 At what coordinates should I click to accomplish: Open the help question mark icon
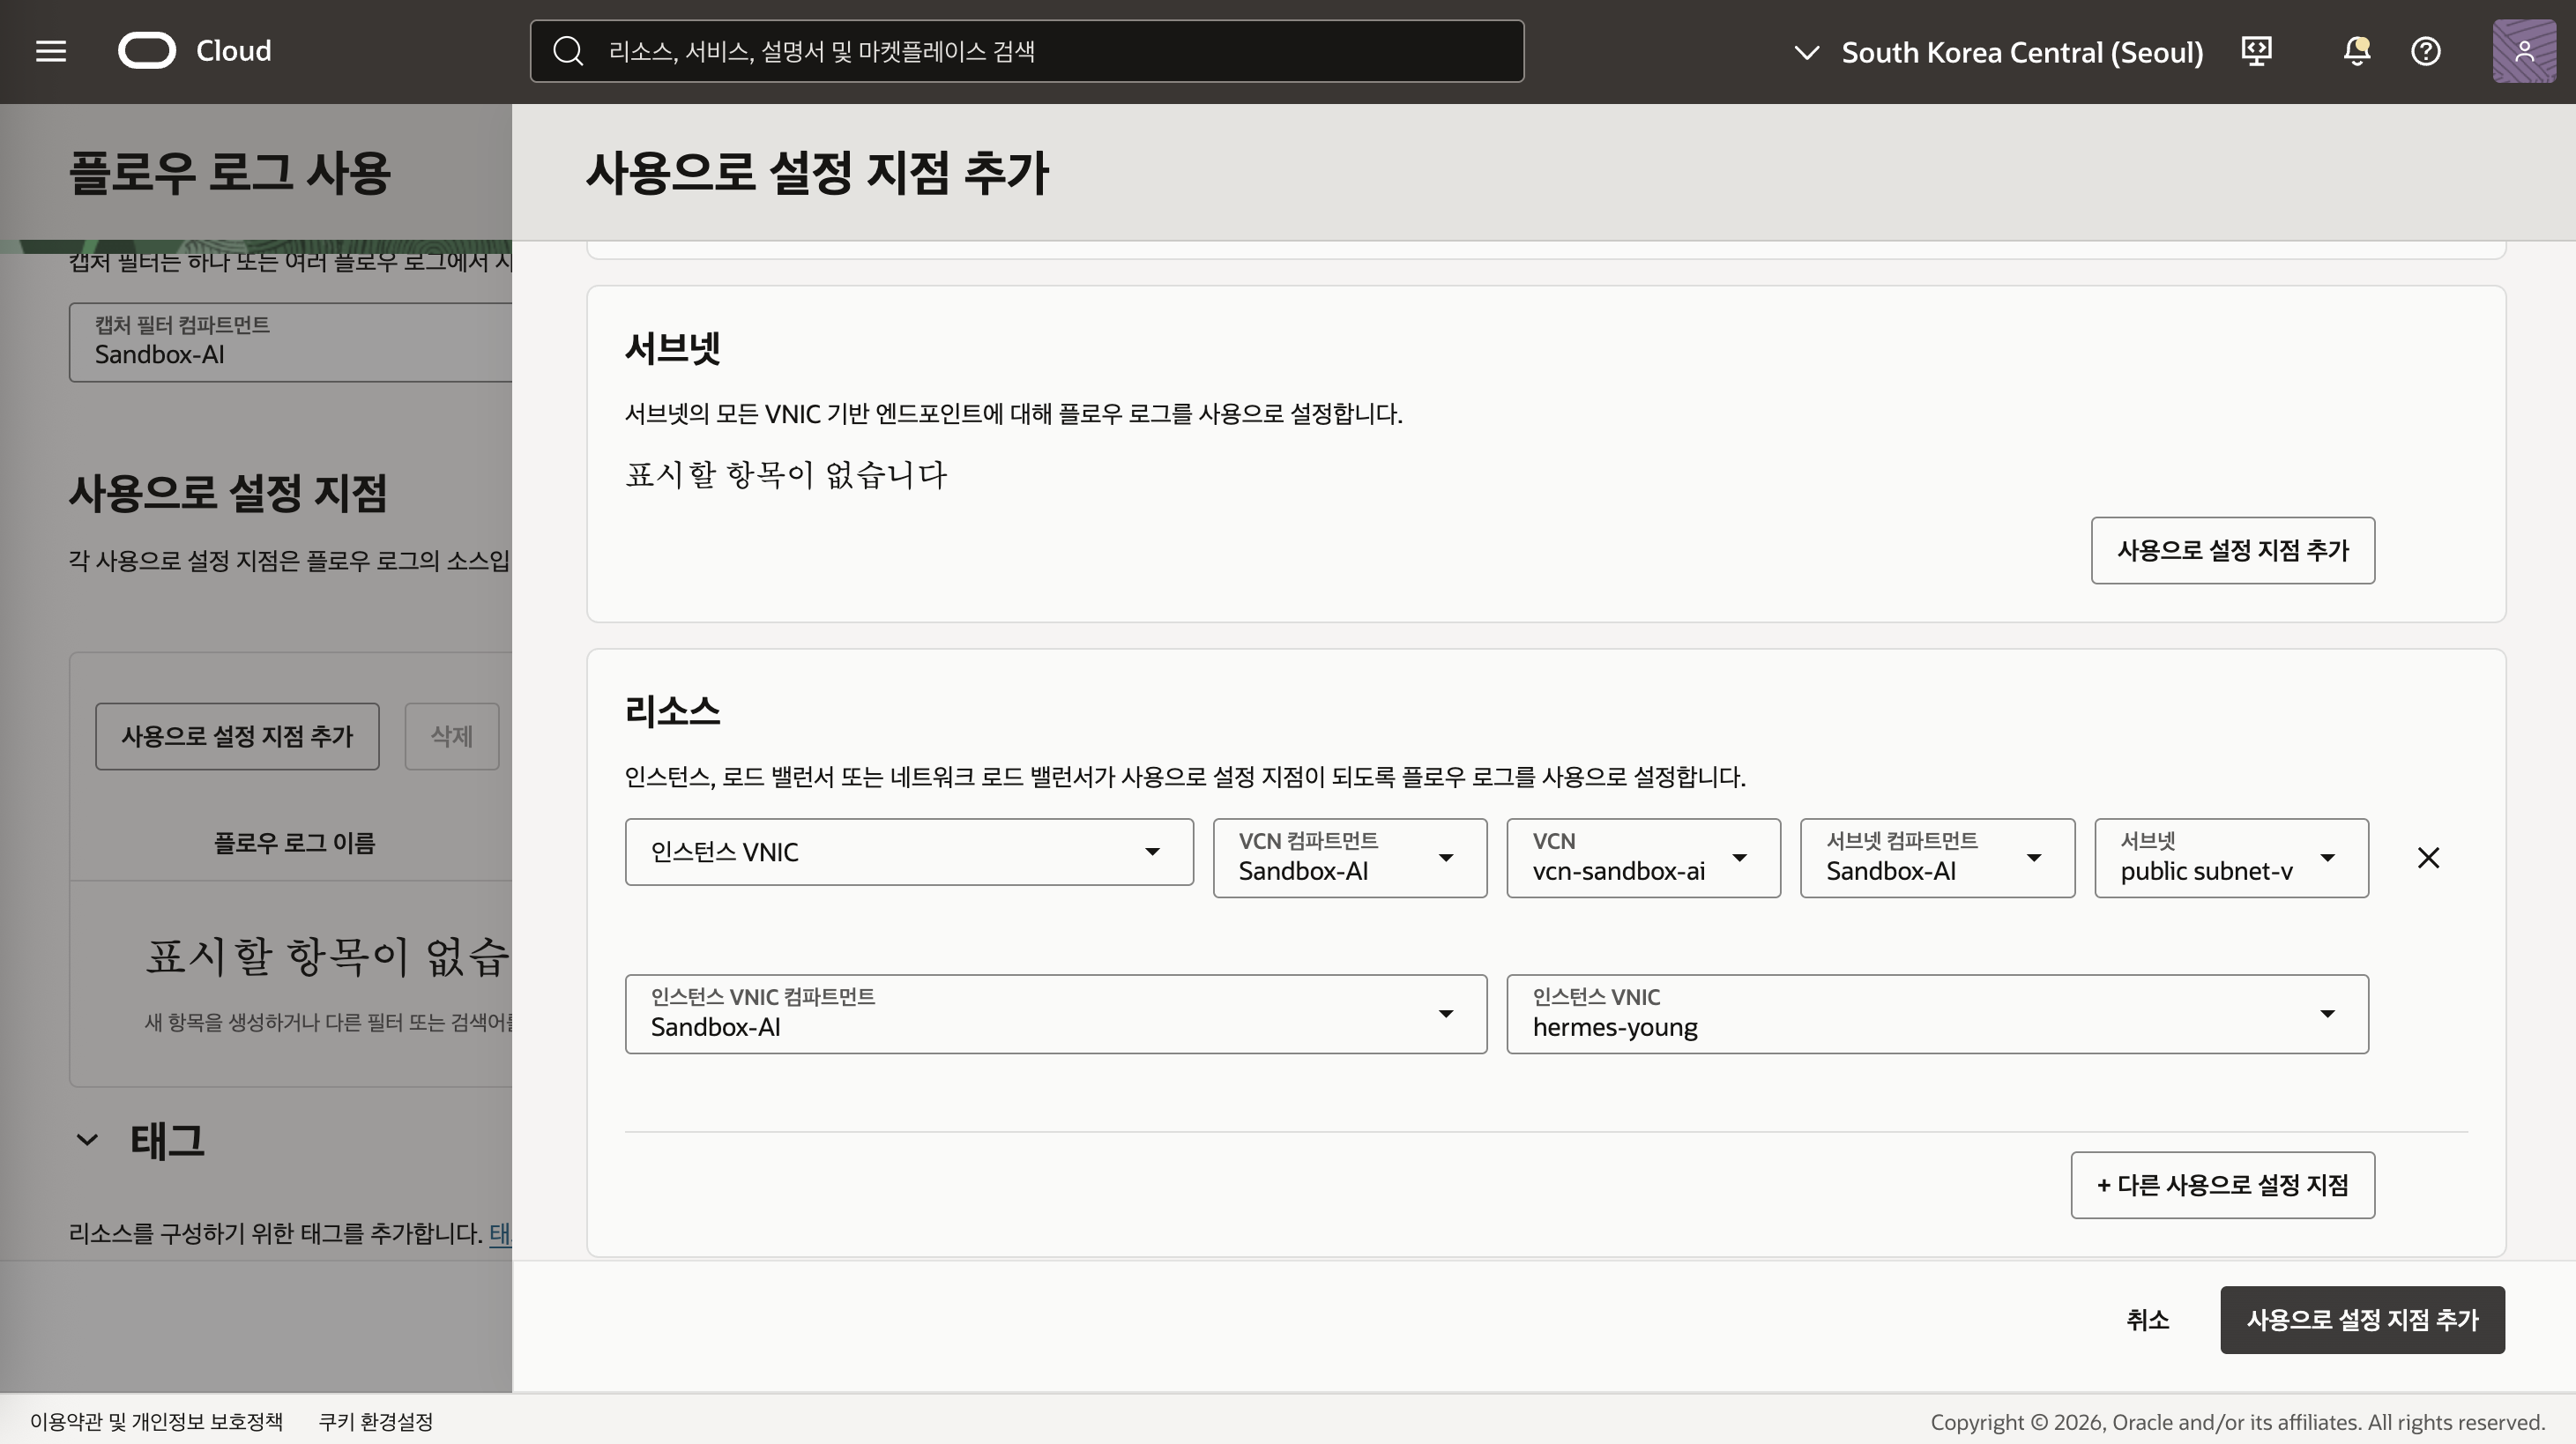2425,51
